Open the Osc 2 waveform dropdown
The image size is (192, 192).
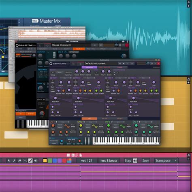(89, 78)
